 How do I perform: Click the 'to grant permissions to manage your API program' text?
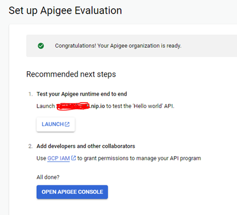tap(139, 159)
